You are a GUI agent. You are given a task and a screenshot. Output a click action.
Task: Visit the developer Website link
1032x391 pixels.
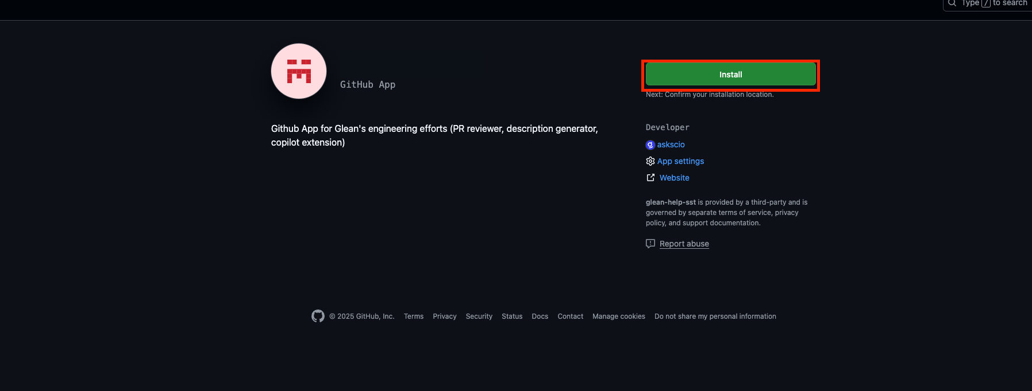(x=674, y=178)
